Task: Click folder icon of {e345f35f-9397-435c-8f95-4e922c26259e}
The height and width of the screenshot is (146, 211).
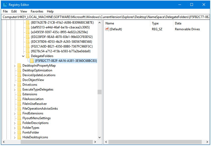Action: coord(28,32)
